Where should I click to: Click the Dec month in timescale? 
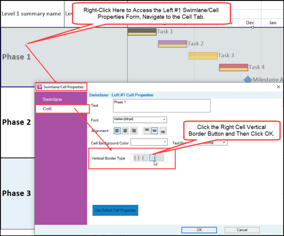250,22
